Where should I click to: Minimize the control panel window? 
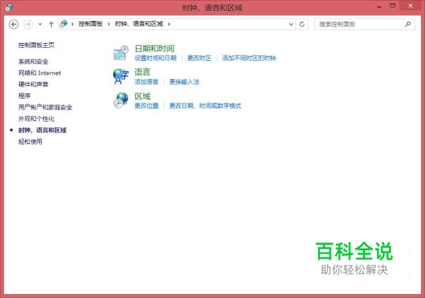click(x=379, y=7)
